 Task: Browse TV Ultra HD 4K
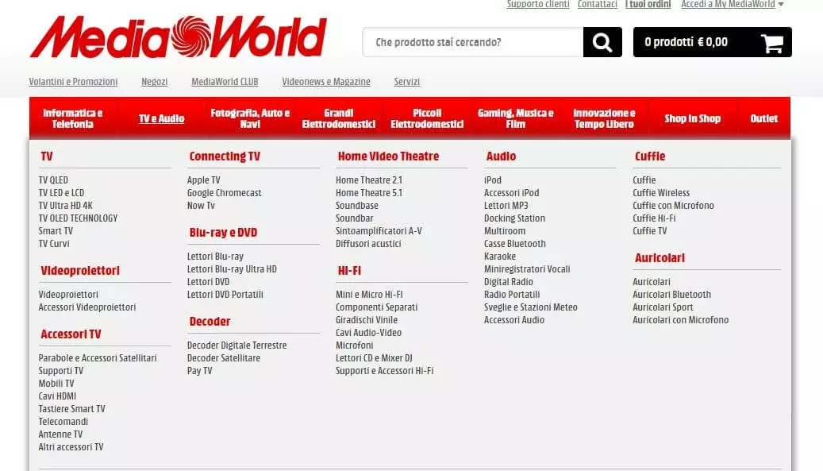pyautogui.click(x=66, y=205)
